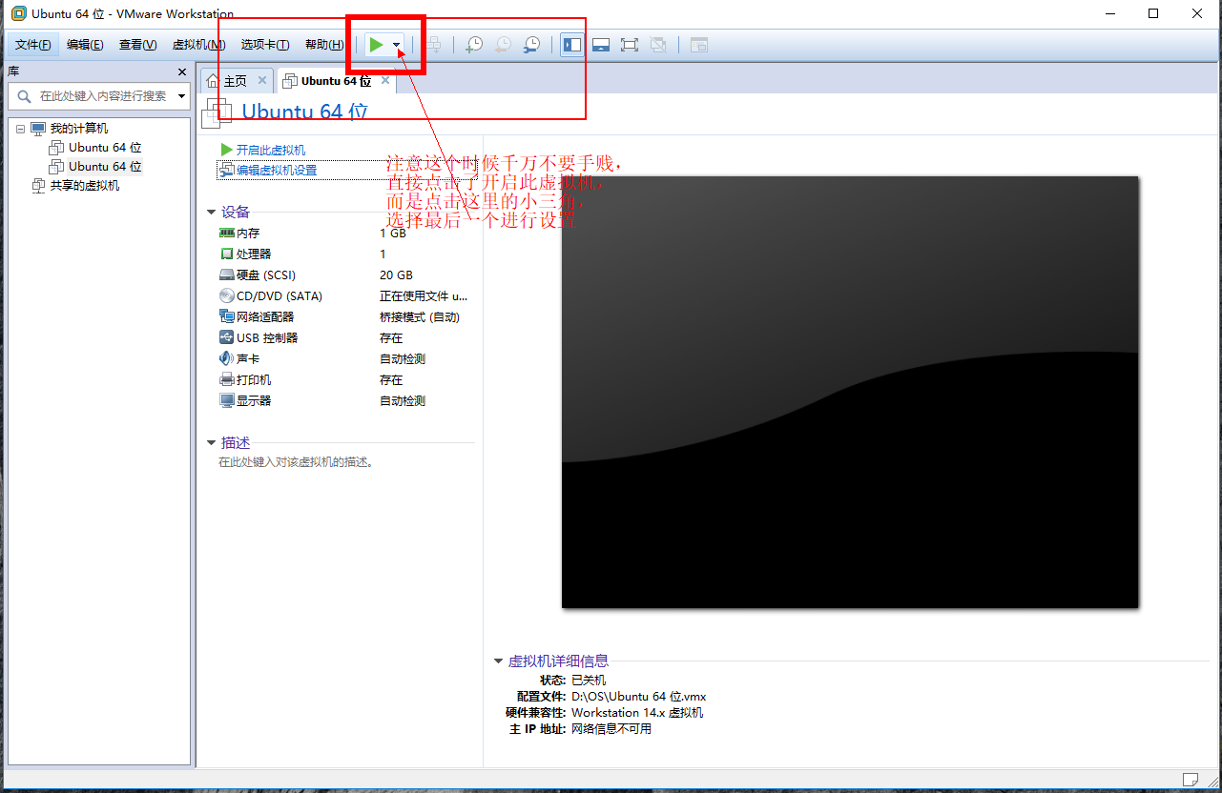The width and height of the screenshot is (1222, 793).
Task: Click the rightmost console view toolbar icon
Action: 699,45
